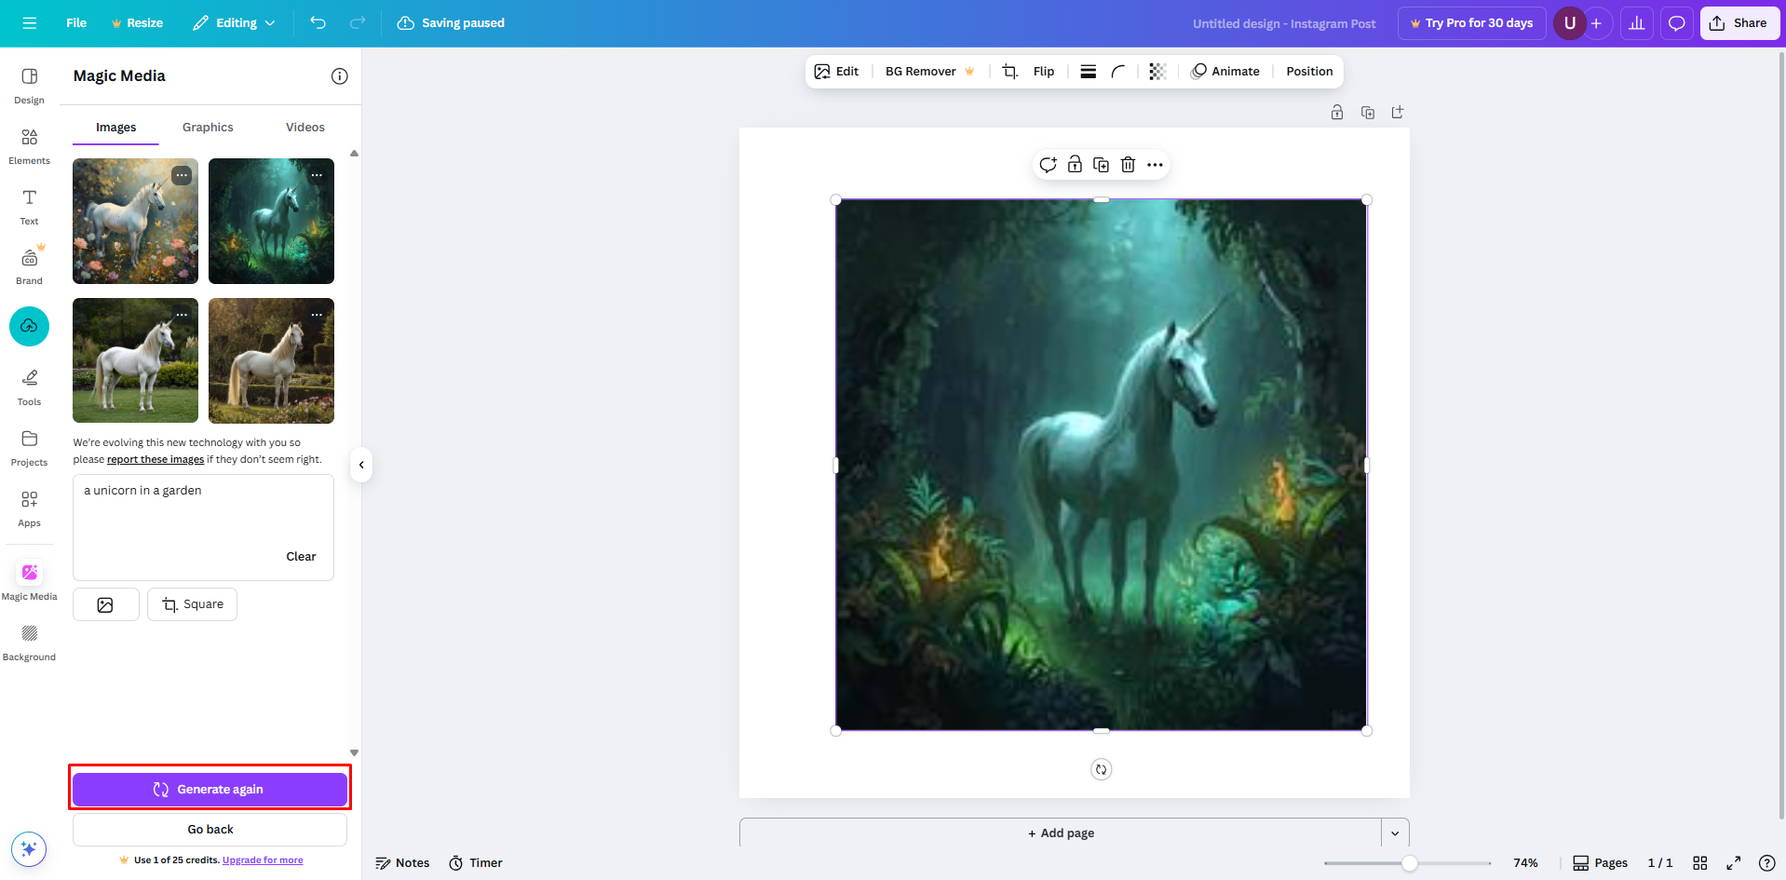This screenshot has width=1786, height=880.
Task: Click the zoom slider handle
Action: click(1410, 863)
